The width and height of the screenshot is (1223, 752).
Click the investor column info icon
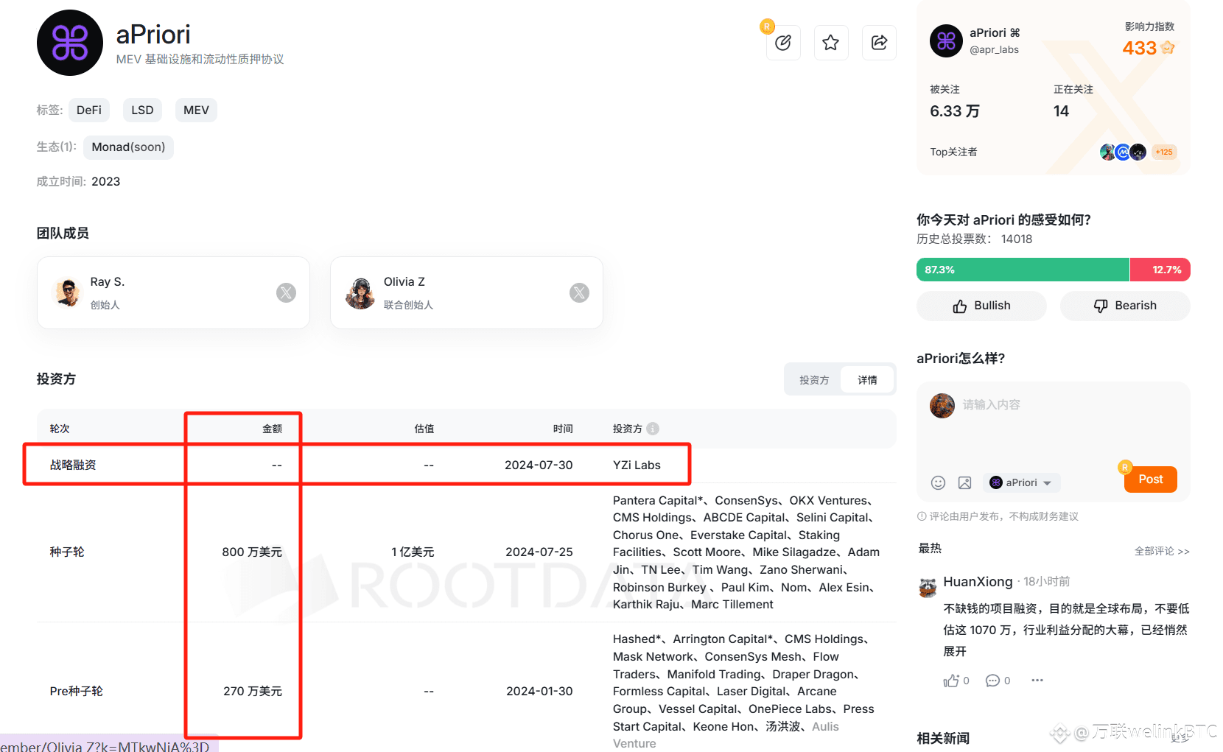[x=654, y=428]
